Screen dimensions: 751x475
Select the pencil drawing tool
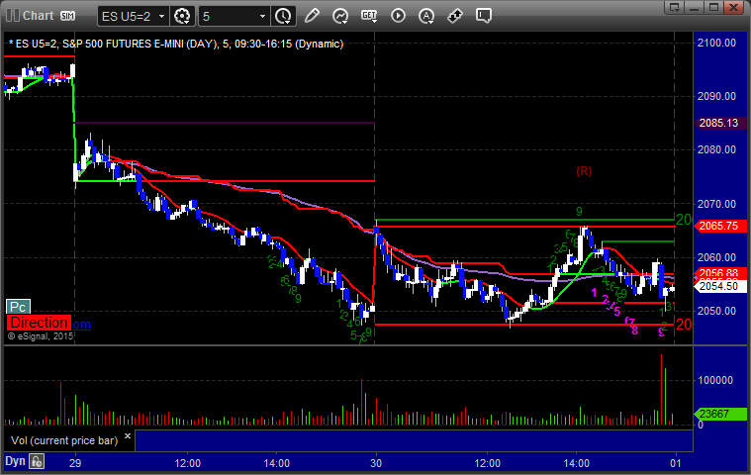click(312, 16)
